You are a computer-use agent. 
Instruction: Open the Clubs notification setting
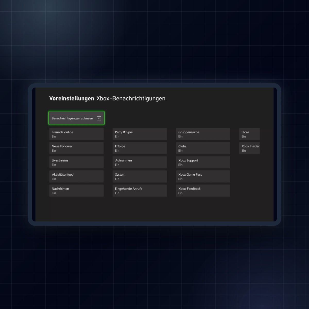click(x=203, y=148)
